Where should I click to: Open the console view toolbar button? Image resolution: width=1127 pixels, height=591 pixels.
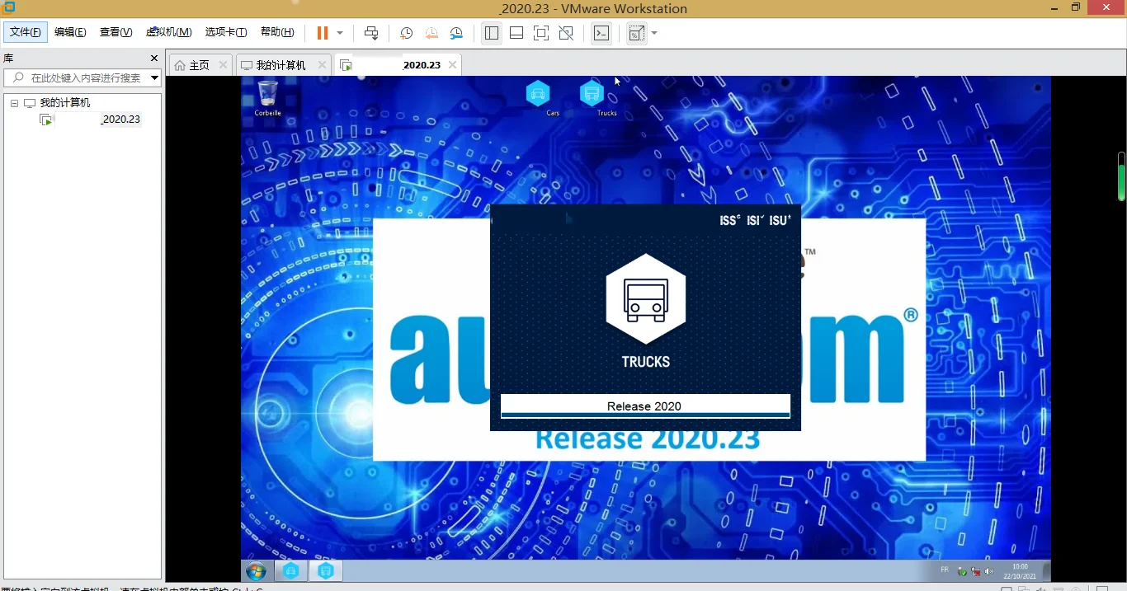[601, 33]
